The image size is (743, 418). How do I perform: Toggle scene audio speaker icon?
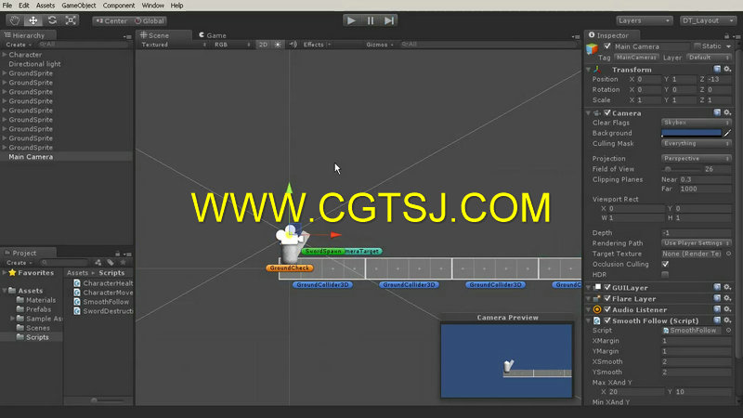tap(293, 45)
